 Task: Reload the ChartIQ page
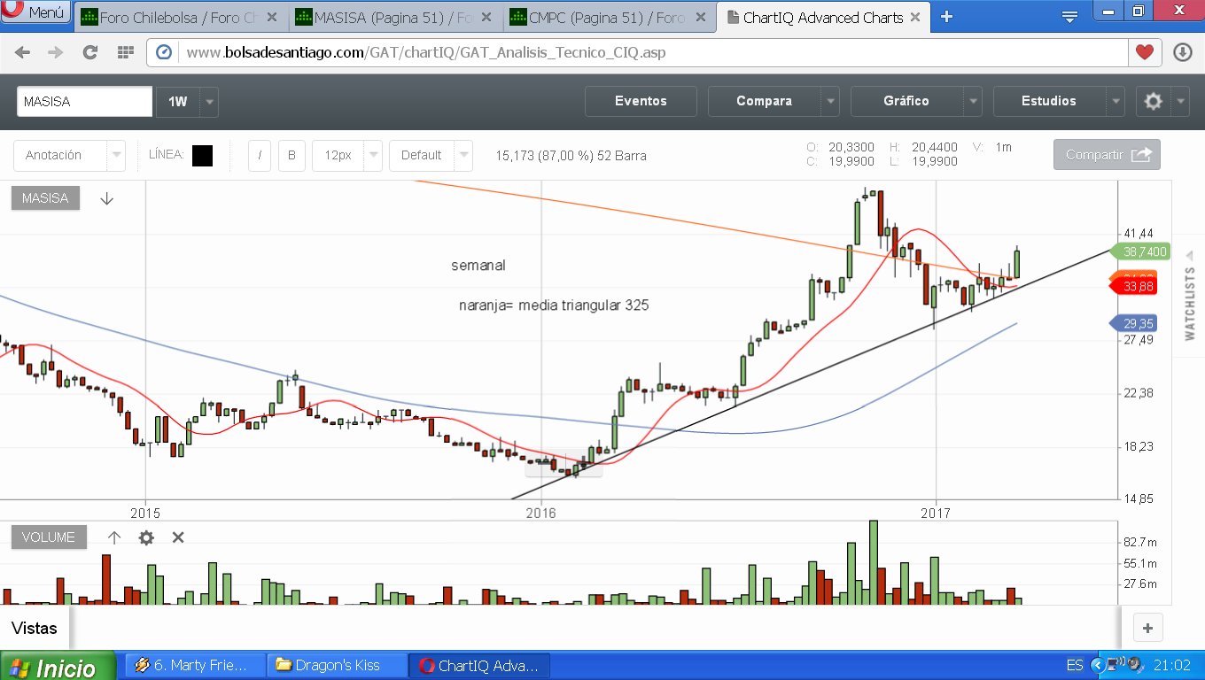click(89, 52)
